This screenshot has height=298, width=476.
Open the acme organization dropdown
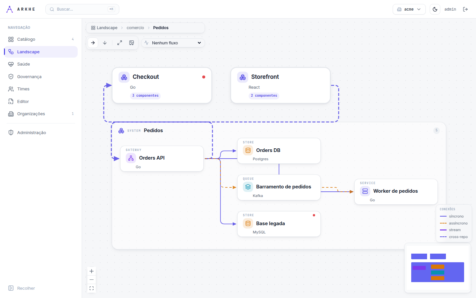coord(409,9)
